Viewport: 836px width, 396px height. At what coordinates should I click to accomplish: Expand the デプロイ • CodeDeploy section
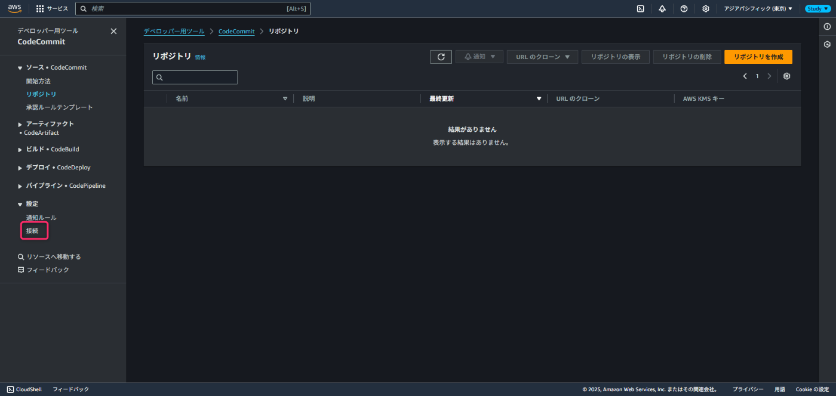click(x=20, y=168)
